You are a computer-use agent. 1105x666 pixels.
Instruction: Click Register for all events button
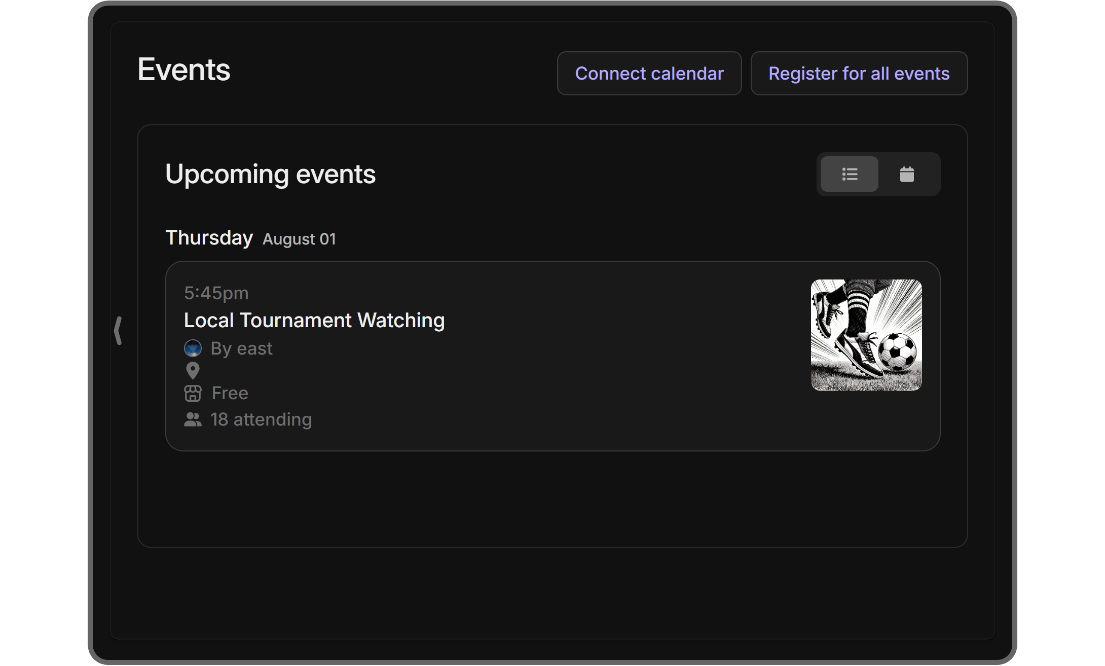859,73
